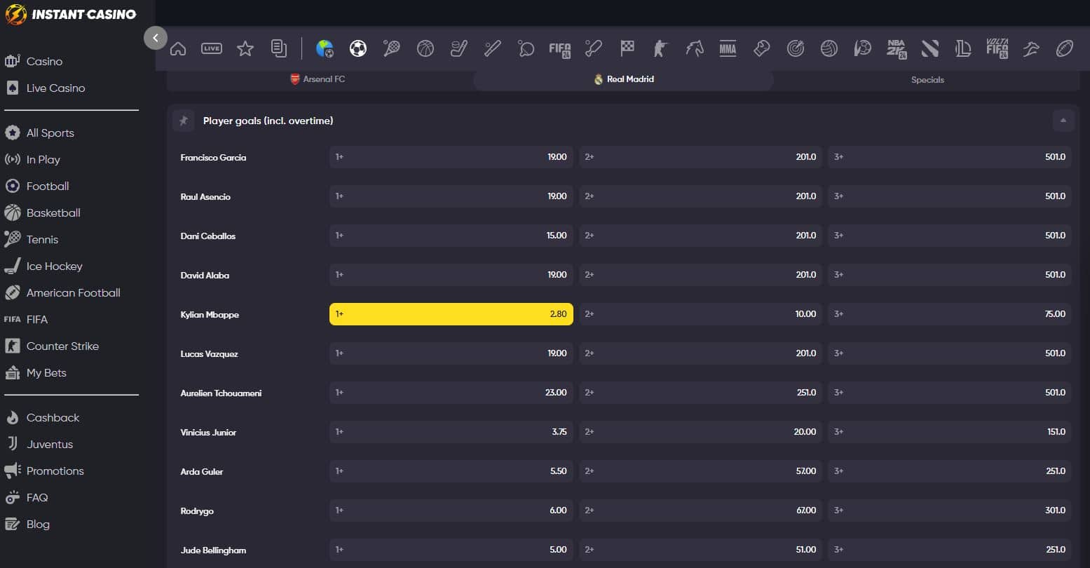Select the Volta FIFA 24 icon

tap(997, 48)
